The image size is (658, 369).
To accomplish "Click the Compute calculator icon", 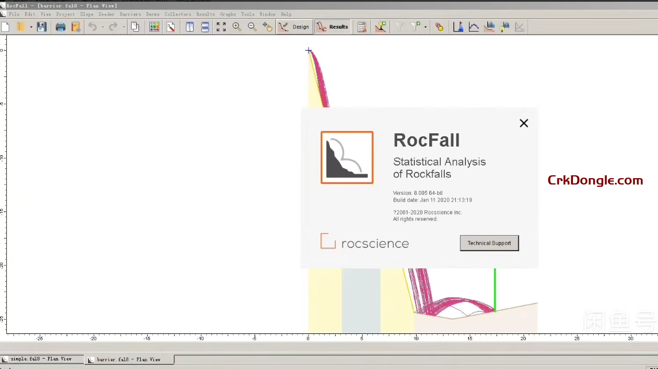I will [362, 26].
